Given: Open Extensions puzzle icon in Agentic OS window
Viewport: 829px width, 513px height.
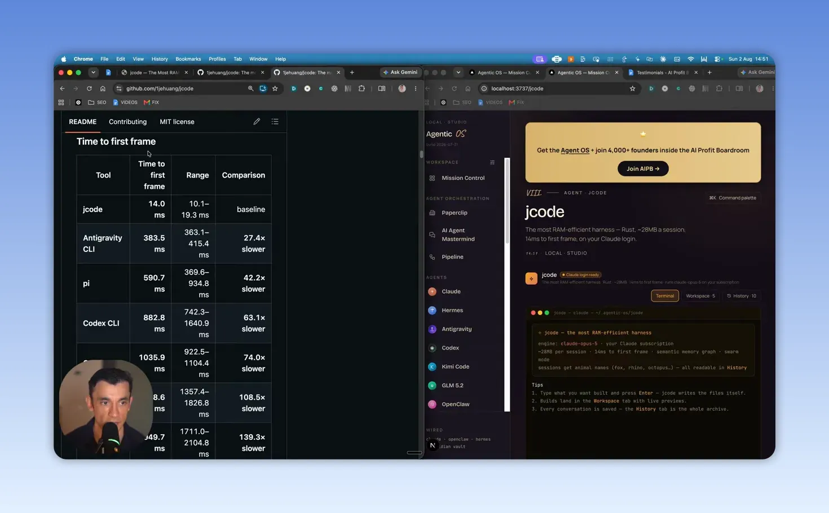Looking at the screenshot, I should coord(719,89).
